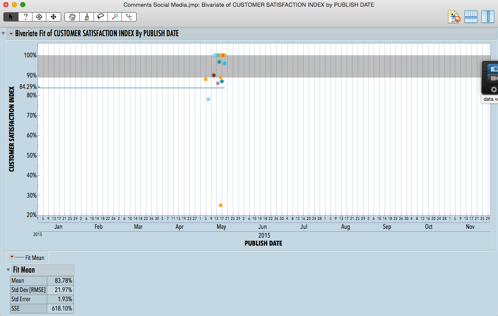
Task: Click the select-rows table icon
Action: coord(471,16)
